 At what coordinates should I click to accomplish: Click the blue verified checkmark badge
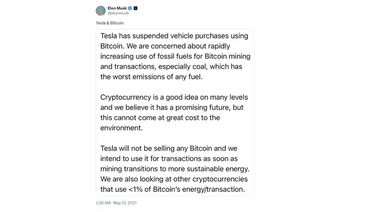pos(130,8)
